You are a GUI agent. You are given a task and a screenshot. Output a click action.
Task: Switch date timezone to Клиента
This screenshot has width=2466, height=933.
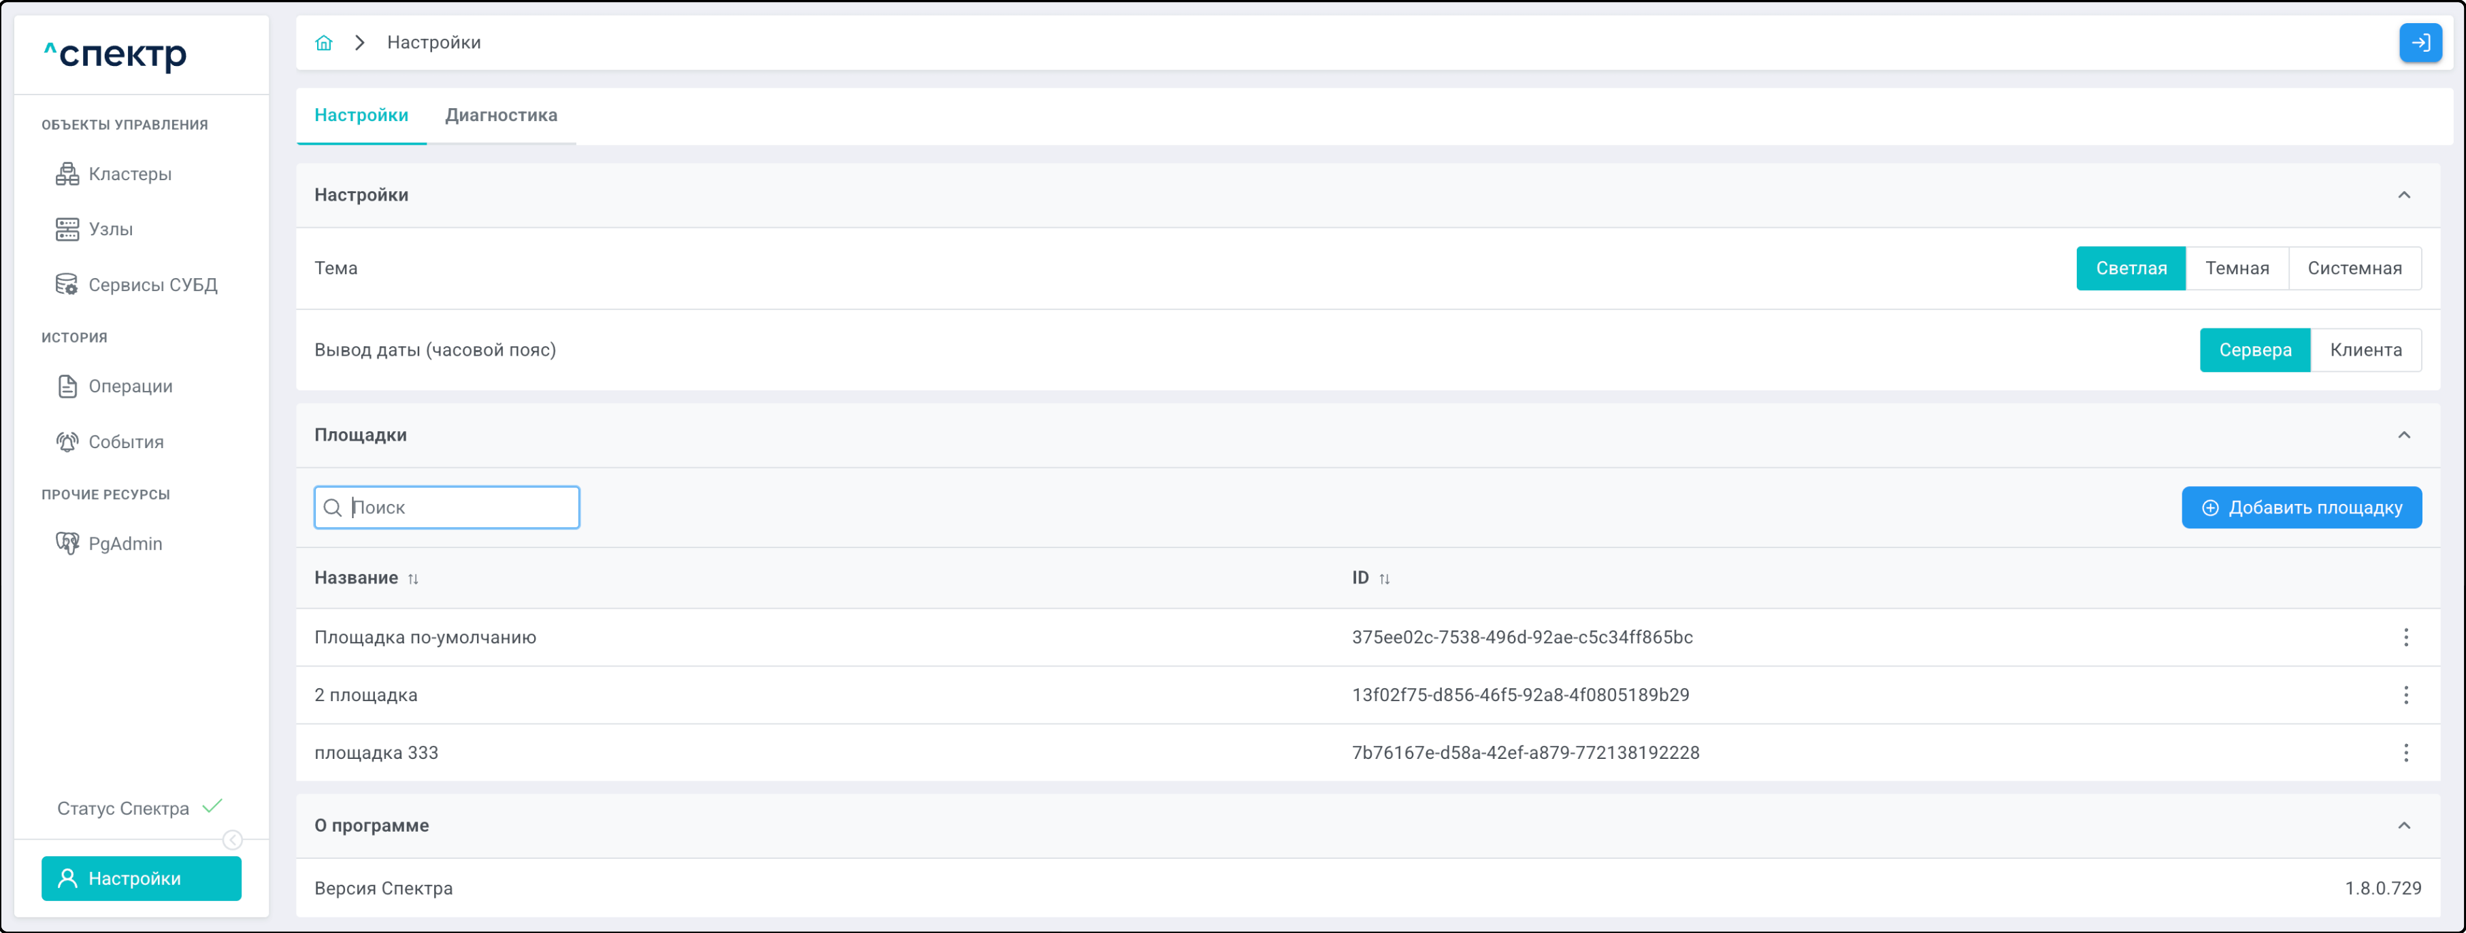coord(2365,350)
